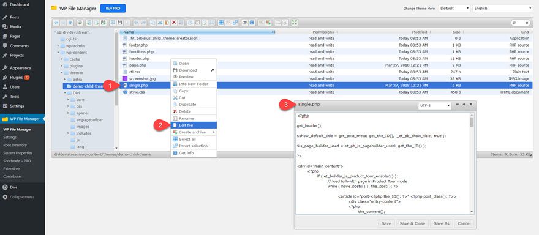Screen dimensions: 539x235
Task: Open System Properties submenu link
Action: pyautogui.click(x=18, y=153)
